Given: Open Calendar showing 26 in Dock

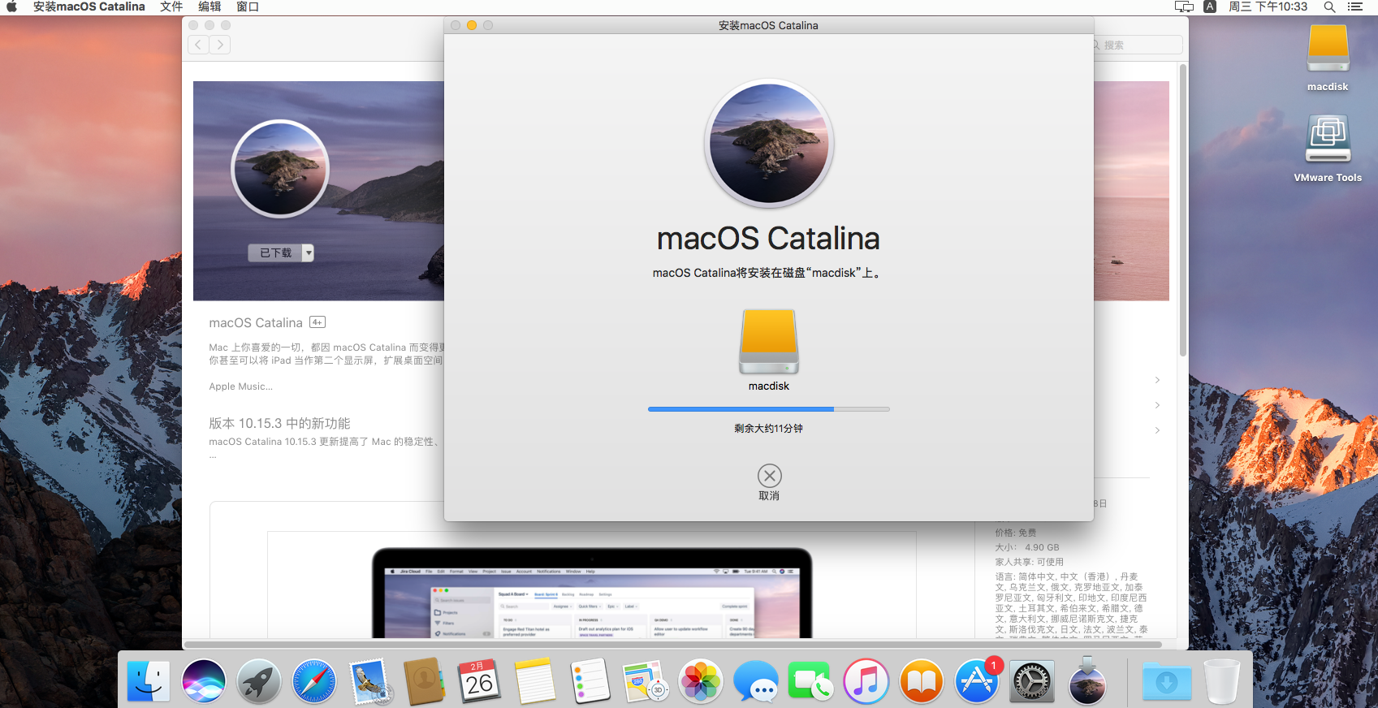Looking at the screenshot, I should tap(480, 680).
